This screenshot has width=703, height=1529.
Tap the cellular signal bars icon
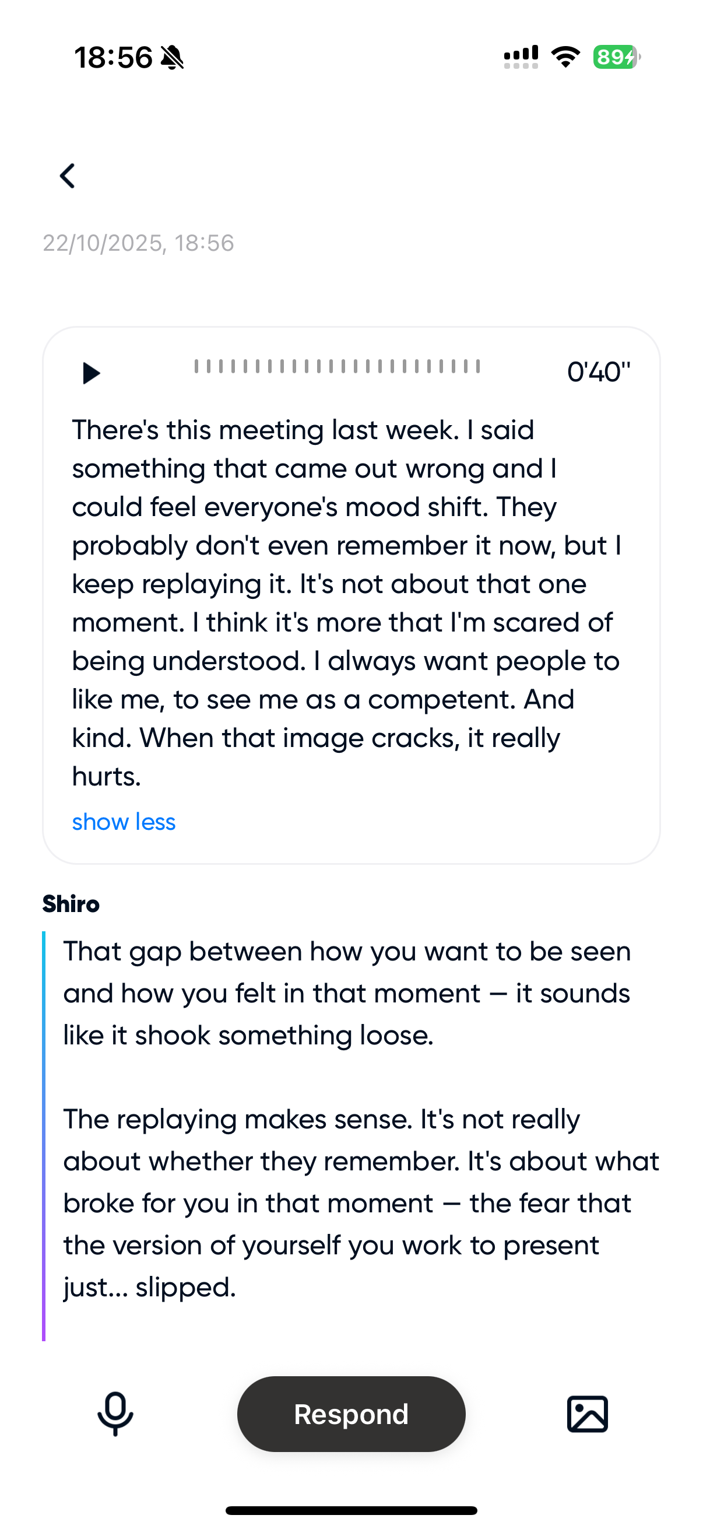click(521, 57)
